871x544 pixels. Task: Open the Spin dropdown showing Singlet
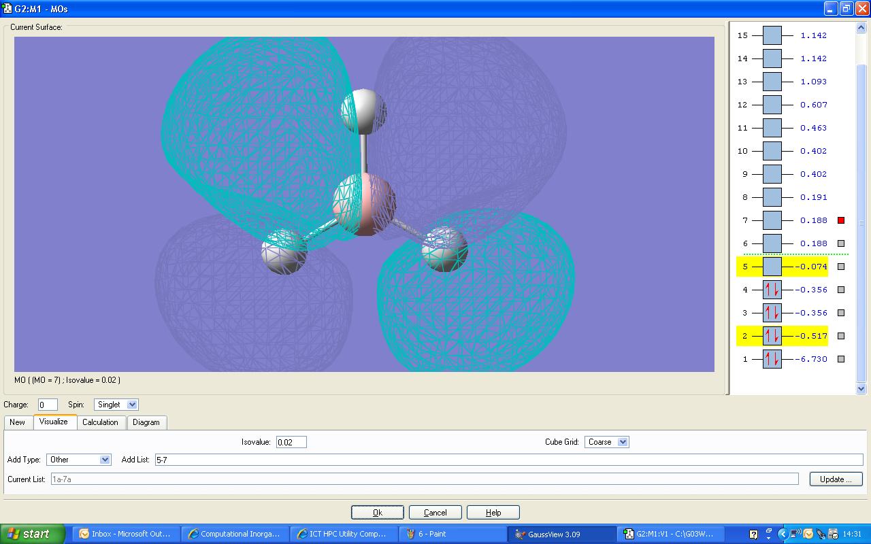(116, 405)
